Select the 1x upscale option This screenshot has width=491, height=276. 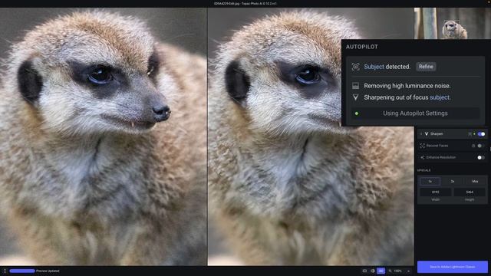click(x=430, y=181)
